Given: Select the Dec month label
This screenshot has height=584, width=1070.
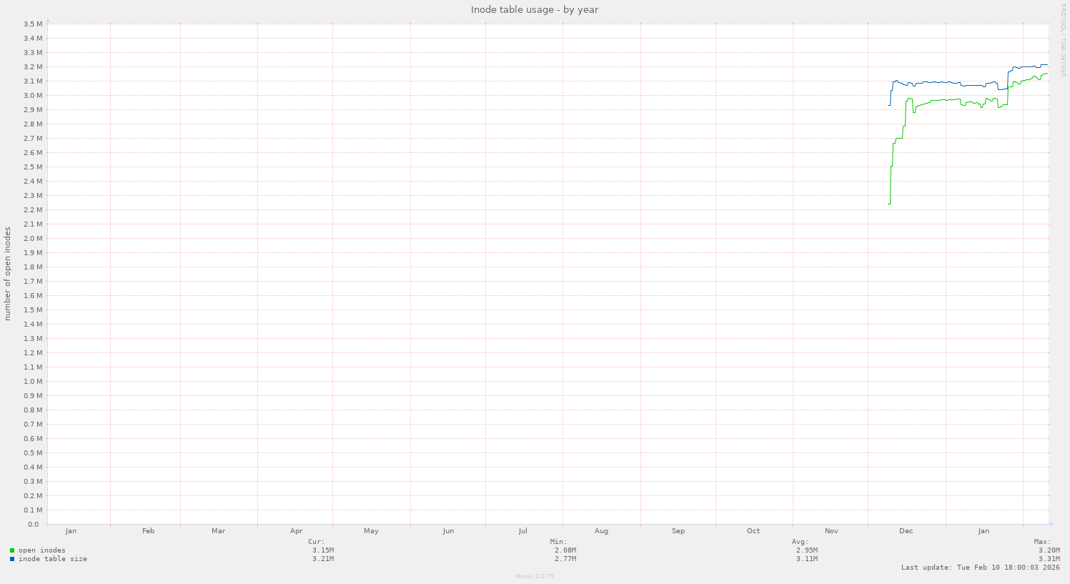Looking at the screenshot, I should pos(906,530).
